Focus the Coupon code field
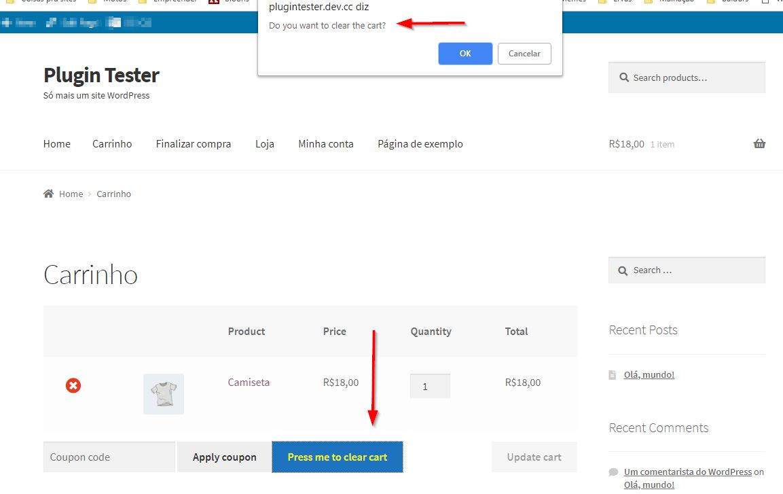783x494 pixels. [x=109, y=457]
